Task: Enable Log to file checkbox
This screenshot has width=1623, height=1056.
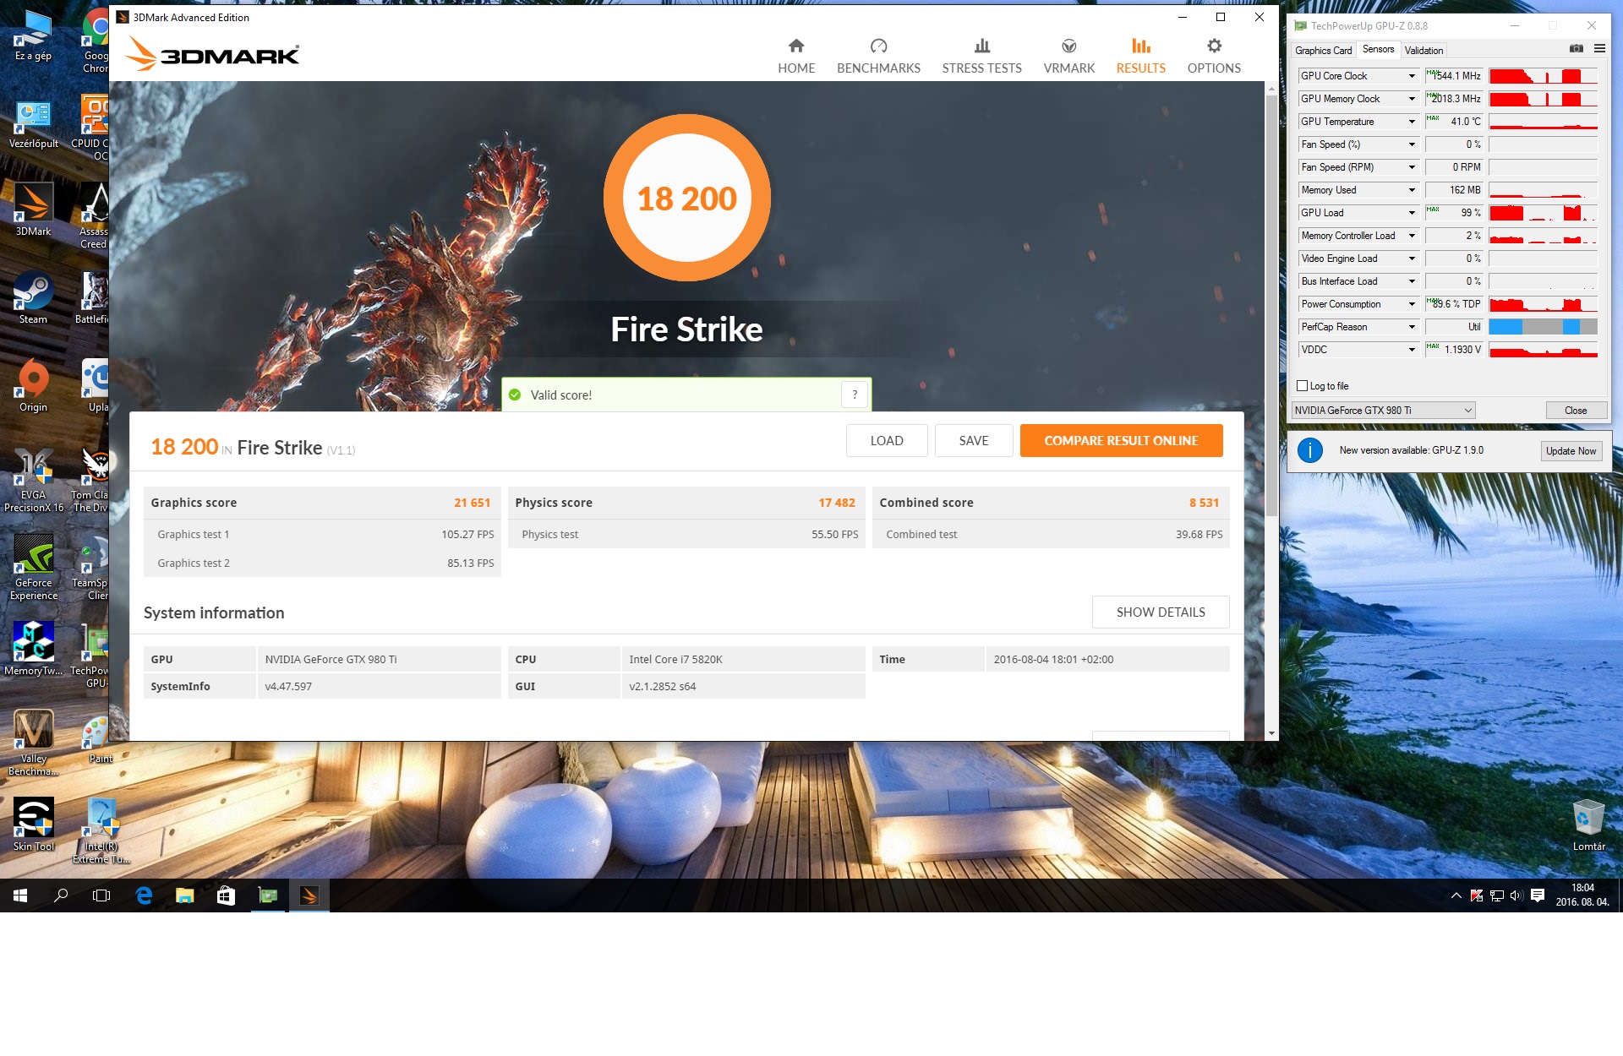Action: [x=1303, y=386]
